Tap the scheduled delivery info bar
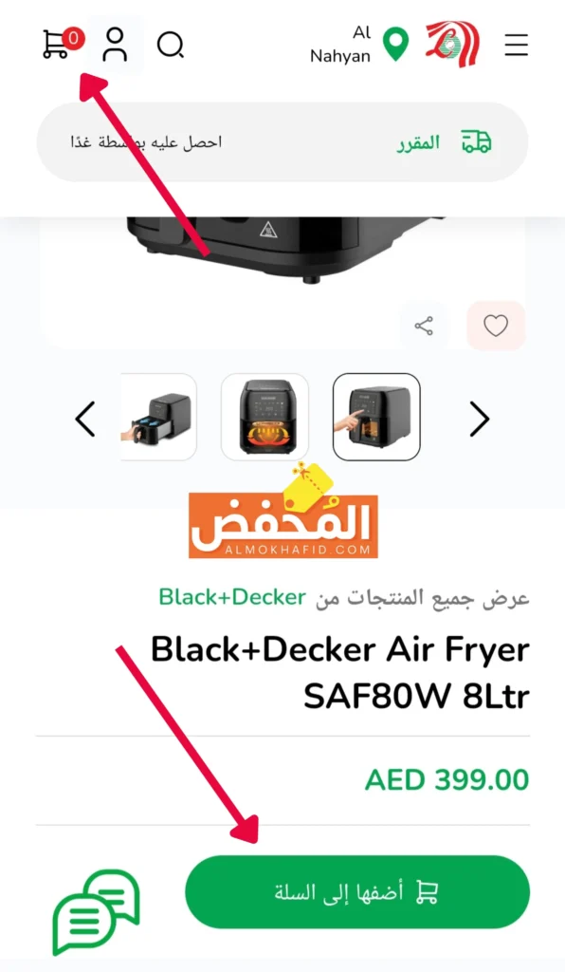The width and height of the screenshot is (565, 972). point(282,142)
